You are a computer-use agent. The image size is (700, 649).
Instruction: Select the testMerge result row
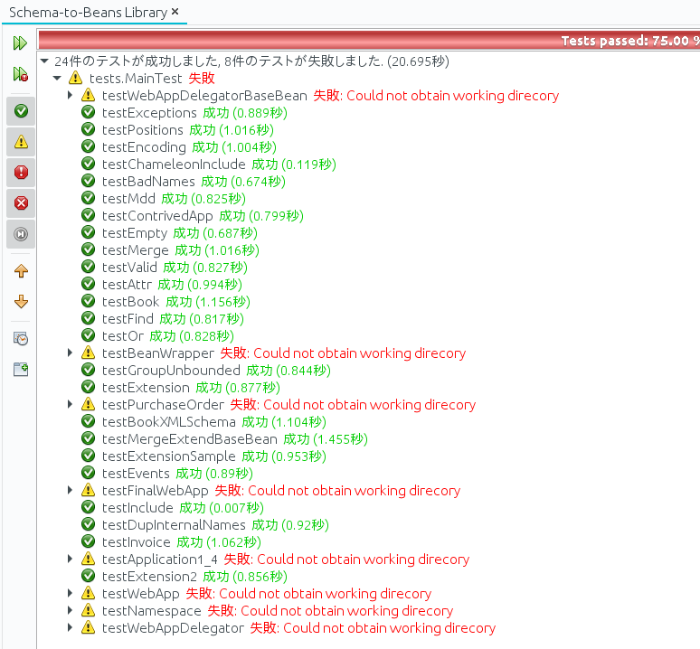[170, 249]
